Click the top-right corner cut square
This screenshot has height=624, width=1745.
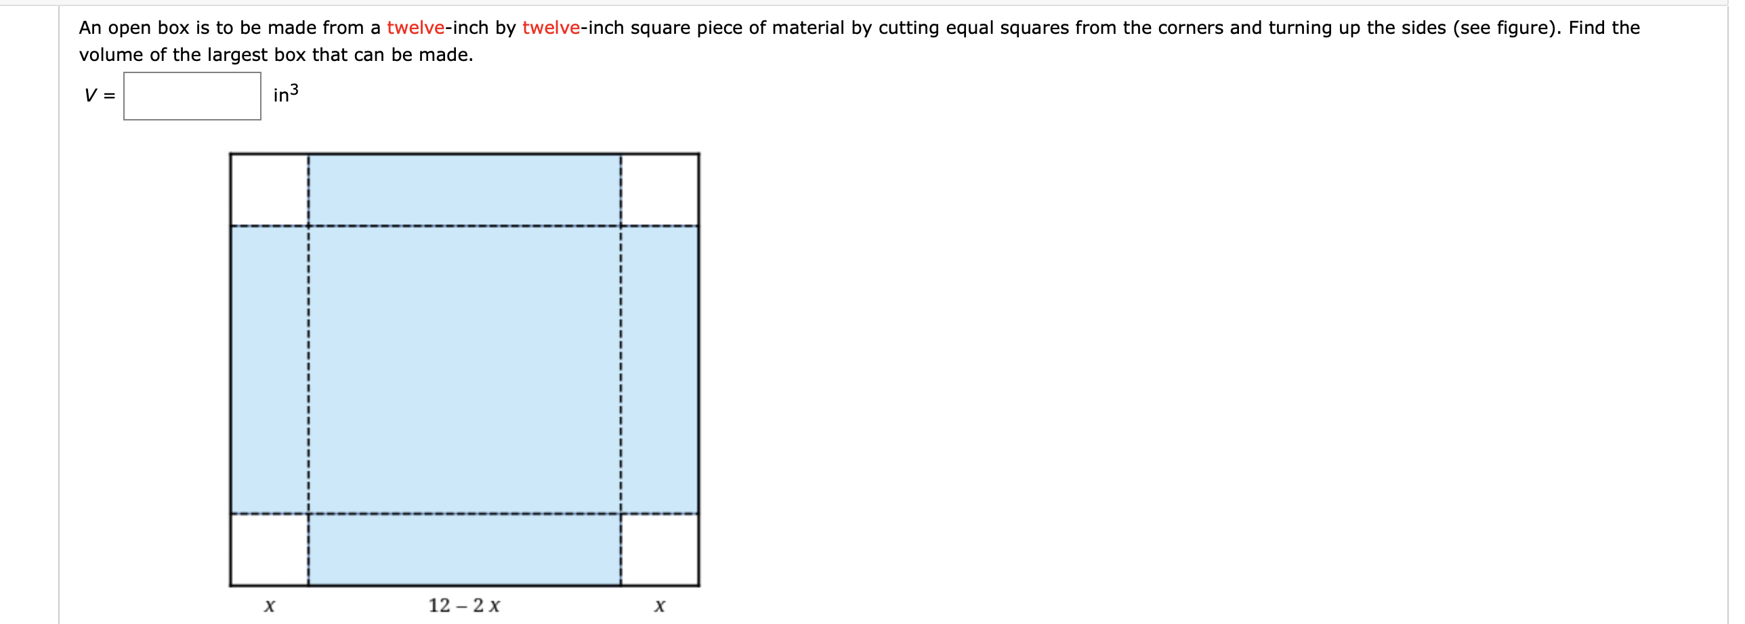coord(660,190)
